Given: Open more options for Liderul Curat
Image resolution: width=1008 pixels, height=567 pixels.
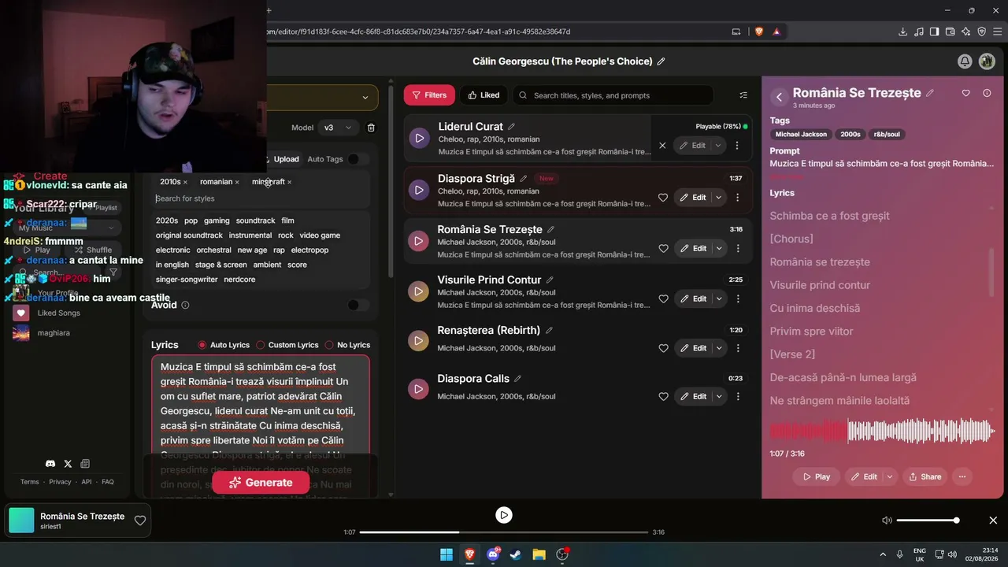Looking at the screenshot, I should coord(737,146).
